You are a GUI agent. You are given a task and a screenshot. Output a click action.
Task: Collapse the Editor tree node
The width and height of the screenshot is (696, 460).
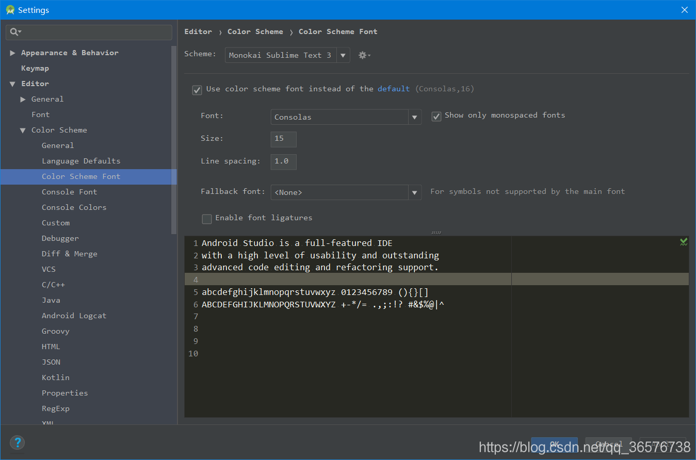click(x=12, y=84)
